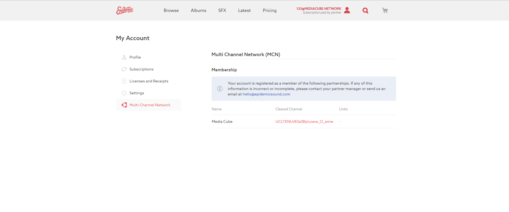
Task: Click the Licenses and Receipts document icon
Action: [124, 81]
